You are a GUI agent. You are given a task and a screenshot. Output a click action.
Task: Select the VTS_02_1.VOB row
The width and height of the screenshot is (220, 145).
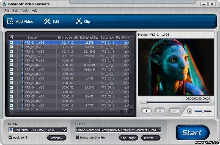tap(69, 69)
